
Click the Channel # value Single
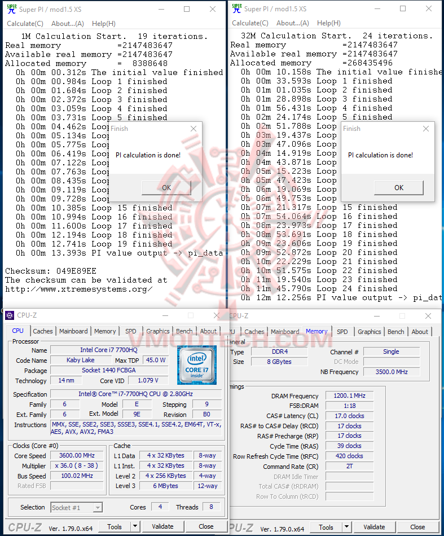pos(392,352)
